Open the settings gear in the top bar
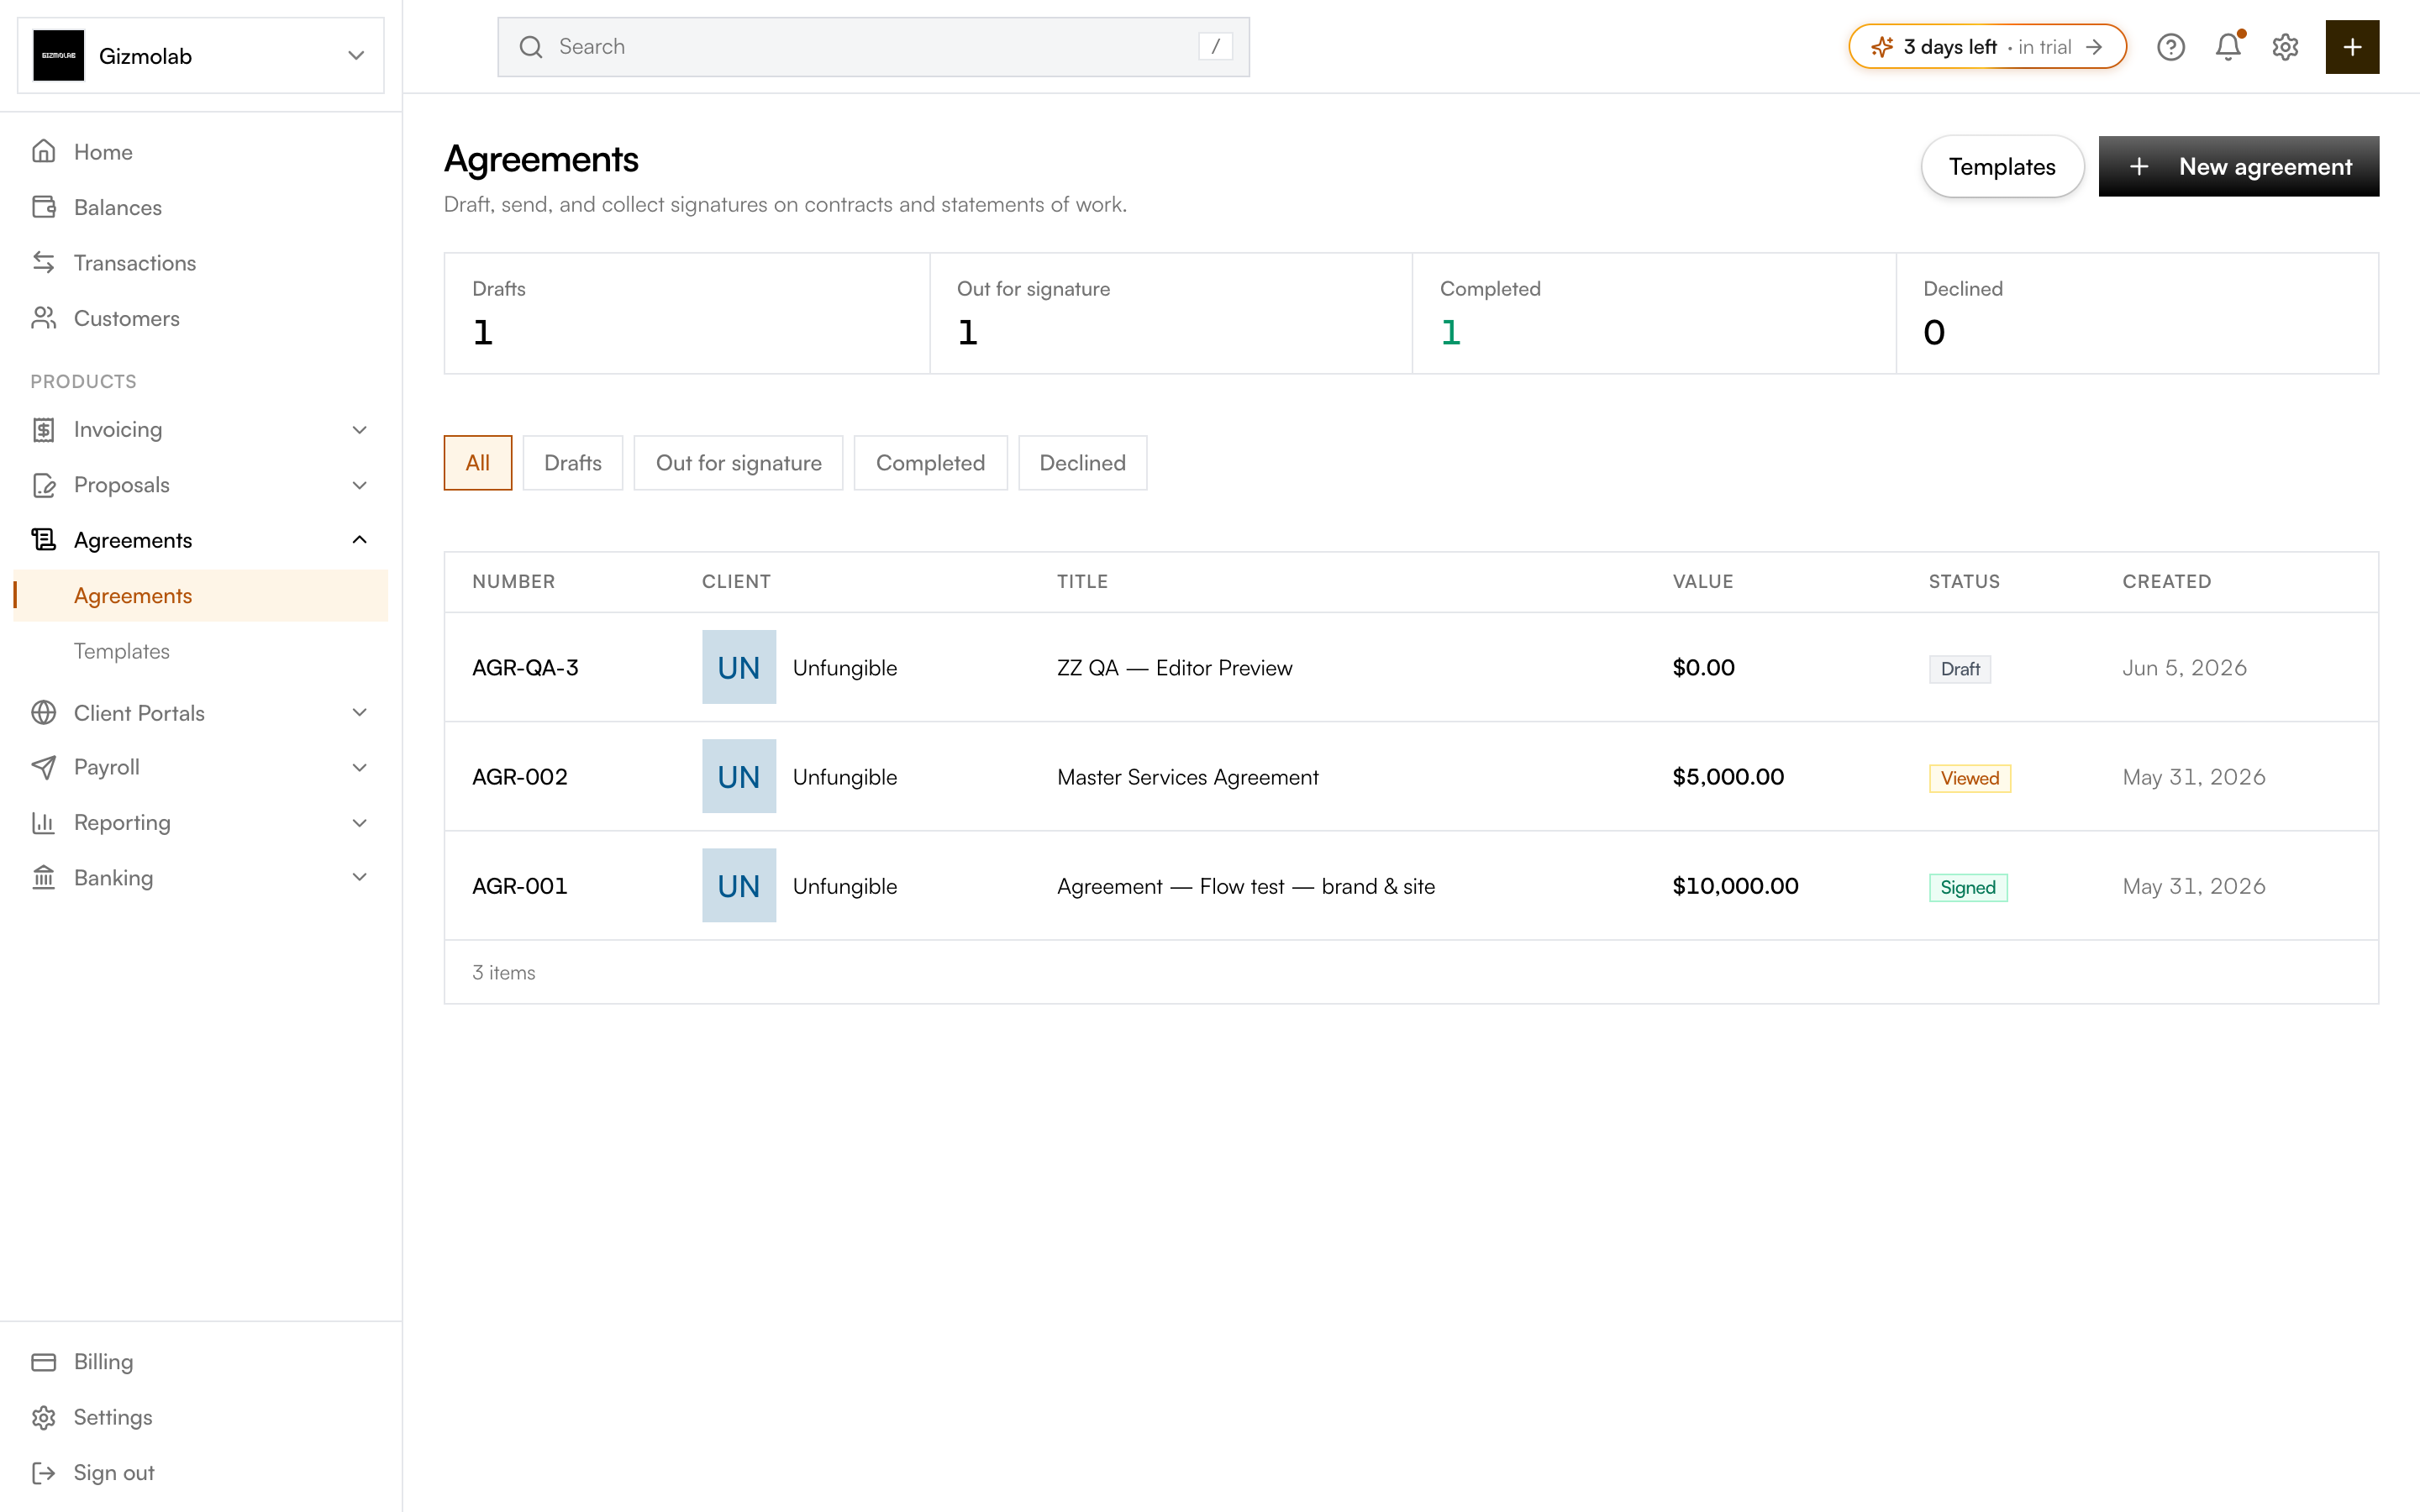 (x=2285, y=47)
